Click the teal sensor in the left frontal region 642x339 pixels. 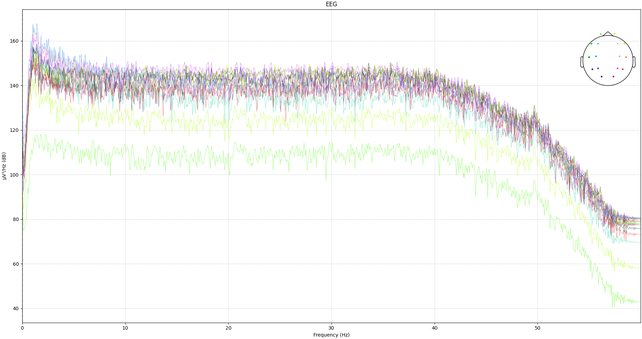click(x=598, y=44)
